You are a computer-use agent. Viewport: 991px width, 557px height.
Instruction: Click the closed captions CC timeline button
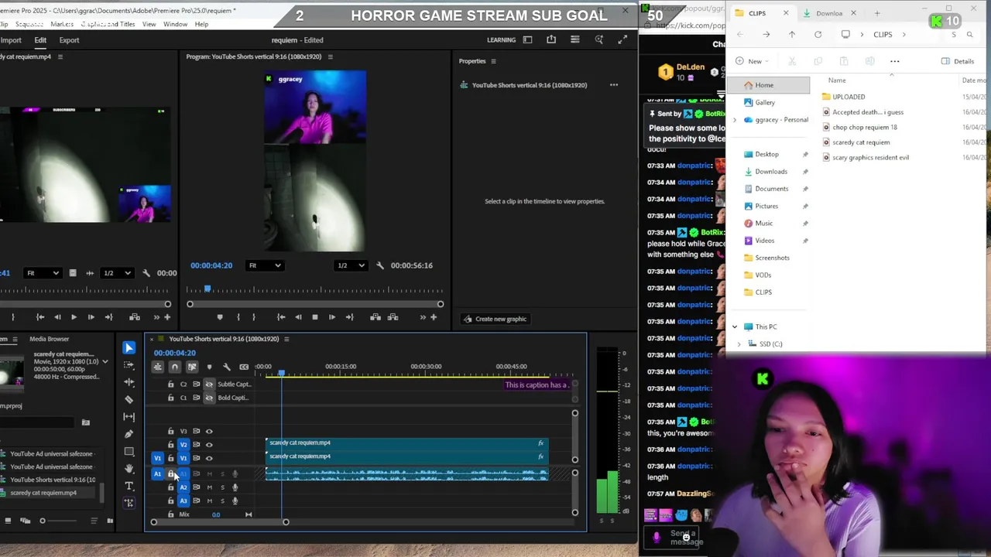point(244,367)
